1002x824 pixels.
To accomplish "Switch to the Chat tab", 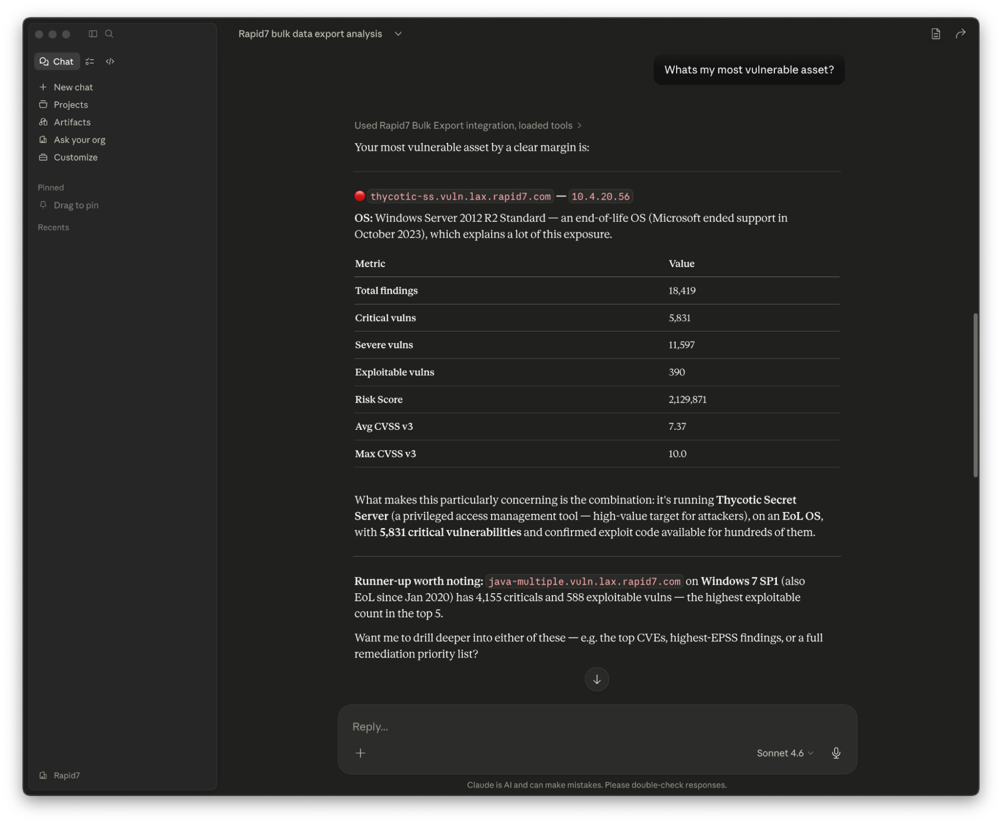I will point(57,61).
